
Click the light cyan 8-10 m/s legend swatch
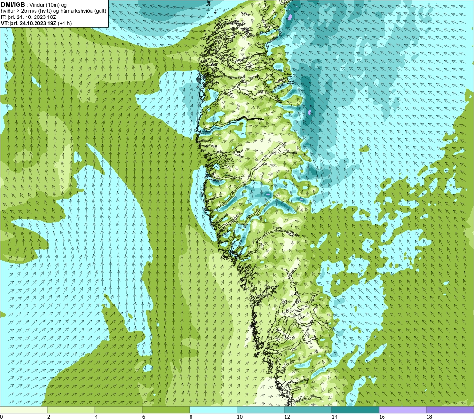[x=213, y=410]
